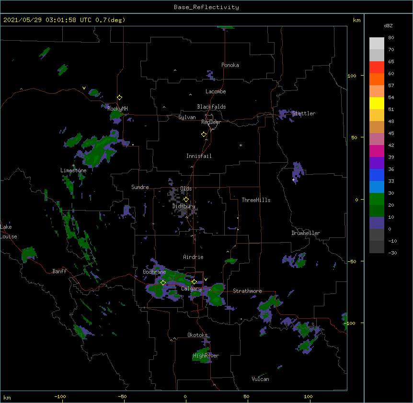Click the HighRiver city label
Screen dimensions: 413x403
coord(206,356)
